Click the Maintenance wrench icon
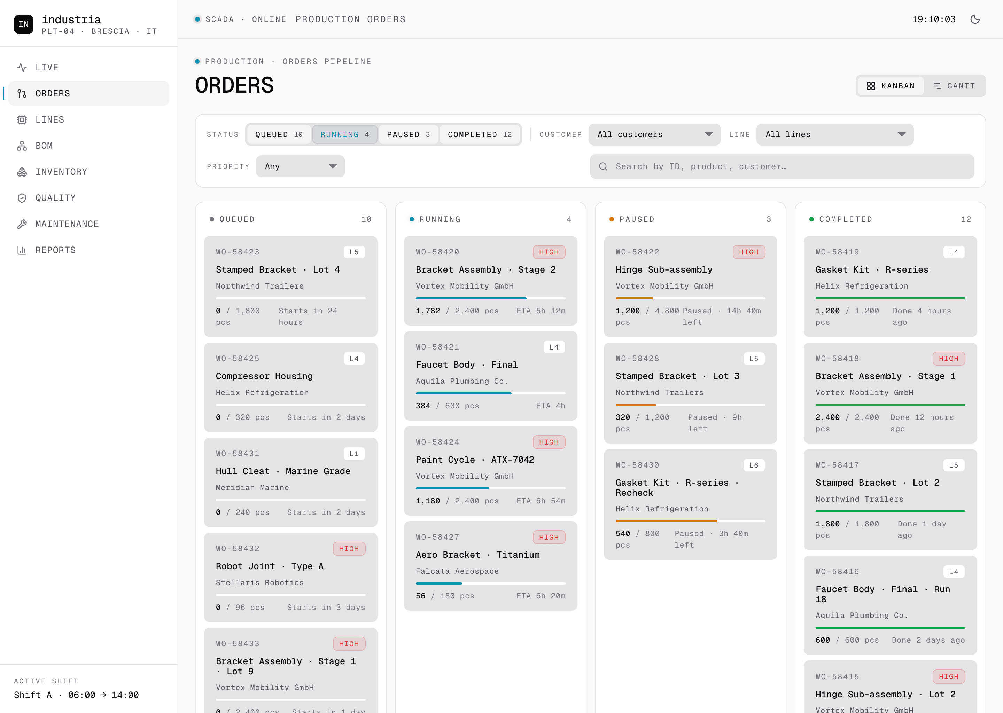1003x713 pixels. pyautogui.click(x=22, y=224)
